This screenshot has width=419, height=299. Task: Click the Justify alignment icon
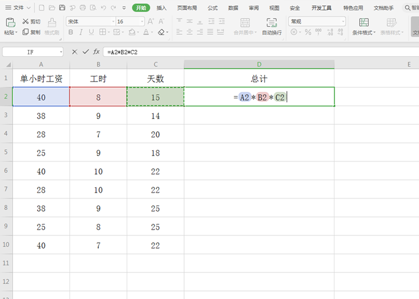coord(210,32)
